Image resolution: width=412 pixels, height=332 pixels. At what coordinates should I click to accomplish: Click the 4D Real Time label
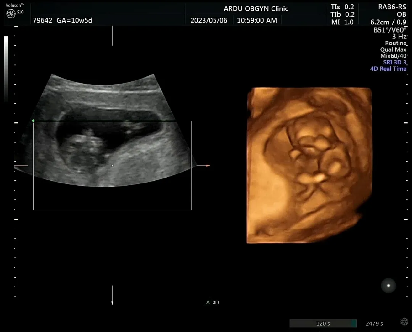click(x=388, y=69)
